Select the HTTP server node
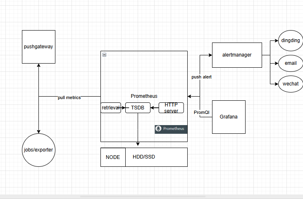This screenshot has width=303, height=199. click(171, 108)
